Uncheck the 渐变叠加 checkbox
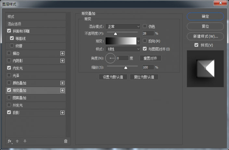The height and width of the screenshot is (150, 229). pyautogui.click(x=9, y=90)
